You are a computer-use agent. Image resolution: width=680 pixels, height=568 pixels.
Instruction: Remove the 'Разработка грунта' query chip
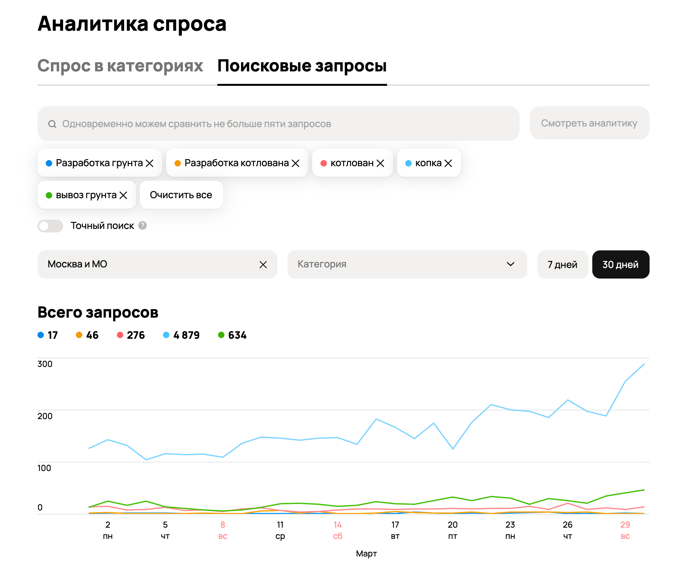[x=149, y=163]
